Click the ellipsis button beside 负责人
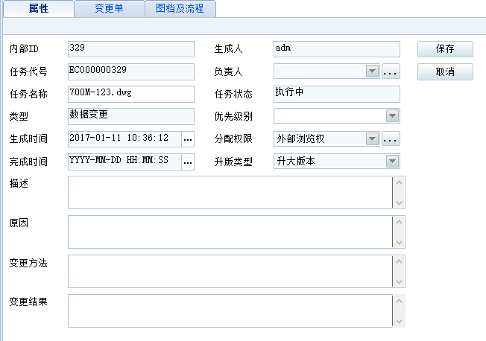486x341 pixels. coord(391,71)
